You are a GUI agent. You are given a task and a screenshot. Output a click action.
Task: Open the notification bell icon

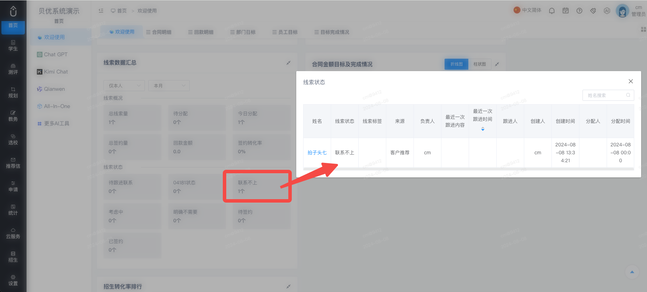(x=551, y=11)
